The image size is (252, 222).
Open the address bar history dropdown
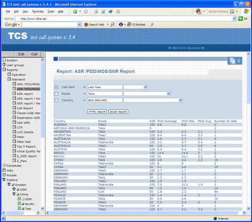[234, 18]
